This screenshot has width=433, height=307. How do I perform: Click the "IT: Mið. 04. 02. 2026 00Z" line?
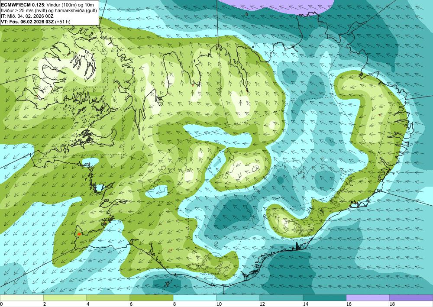point(27,16)
